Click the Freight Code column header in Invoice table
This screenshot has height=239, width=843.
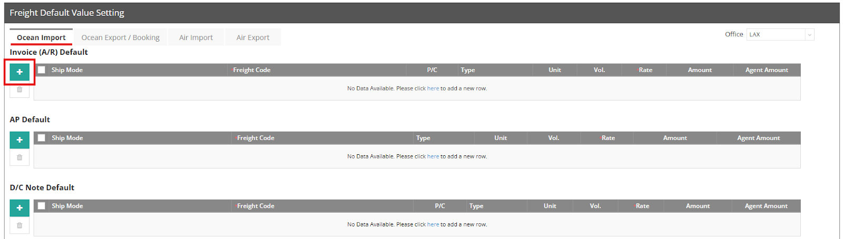[252, 70]
